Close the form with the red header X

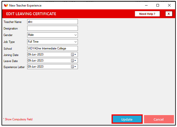tap(169, 14)
